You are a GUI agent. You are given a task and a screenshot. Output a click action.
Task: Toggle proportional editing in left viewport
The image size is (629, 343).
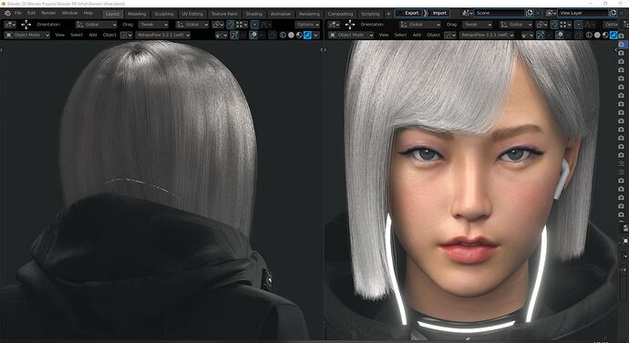[x=254, y=25]
